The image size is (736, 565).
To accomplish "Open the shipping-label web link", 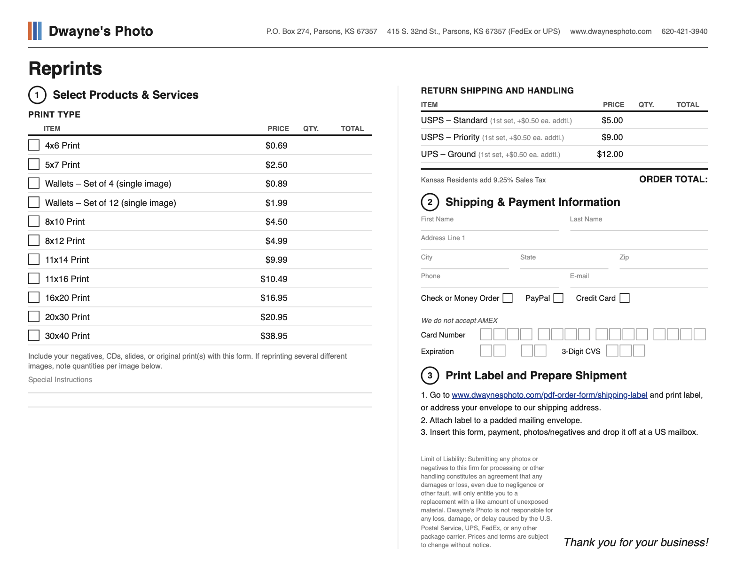I will tap(549, 395).
